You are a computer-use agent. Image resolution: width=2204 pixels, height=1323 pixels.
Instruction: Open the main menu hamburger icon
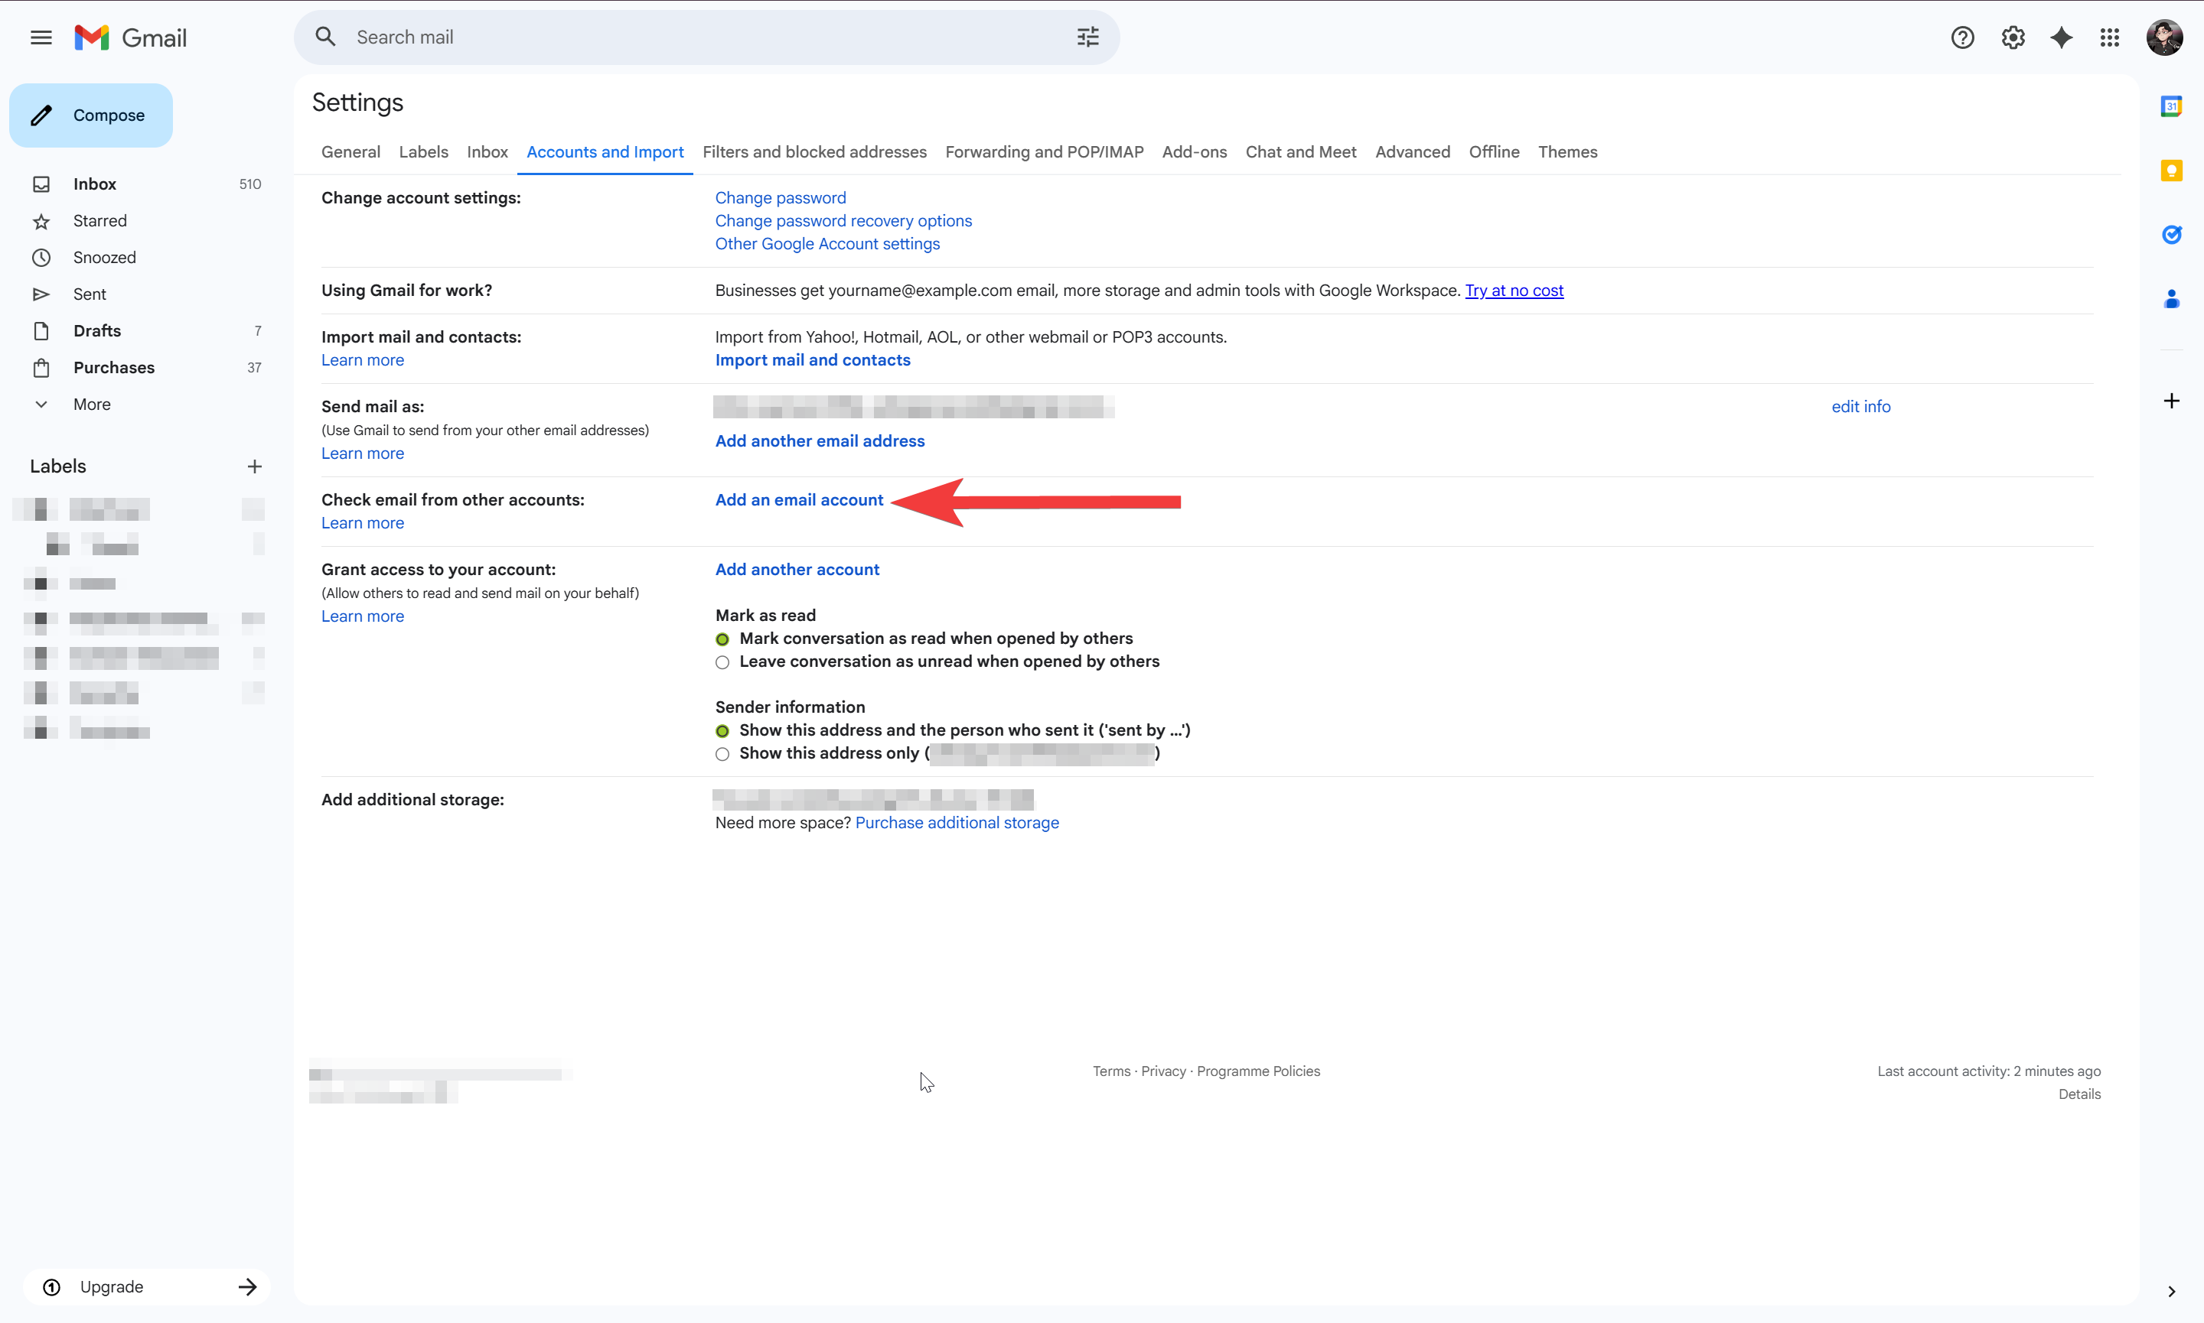[41, 37]
